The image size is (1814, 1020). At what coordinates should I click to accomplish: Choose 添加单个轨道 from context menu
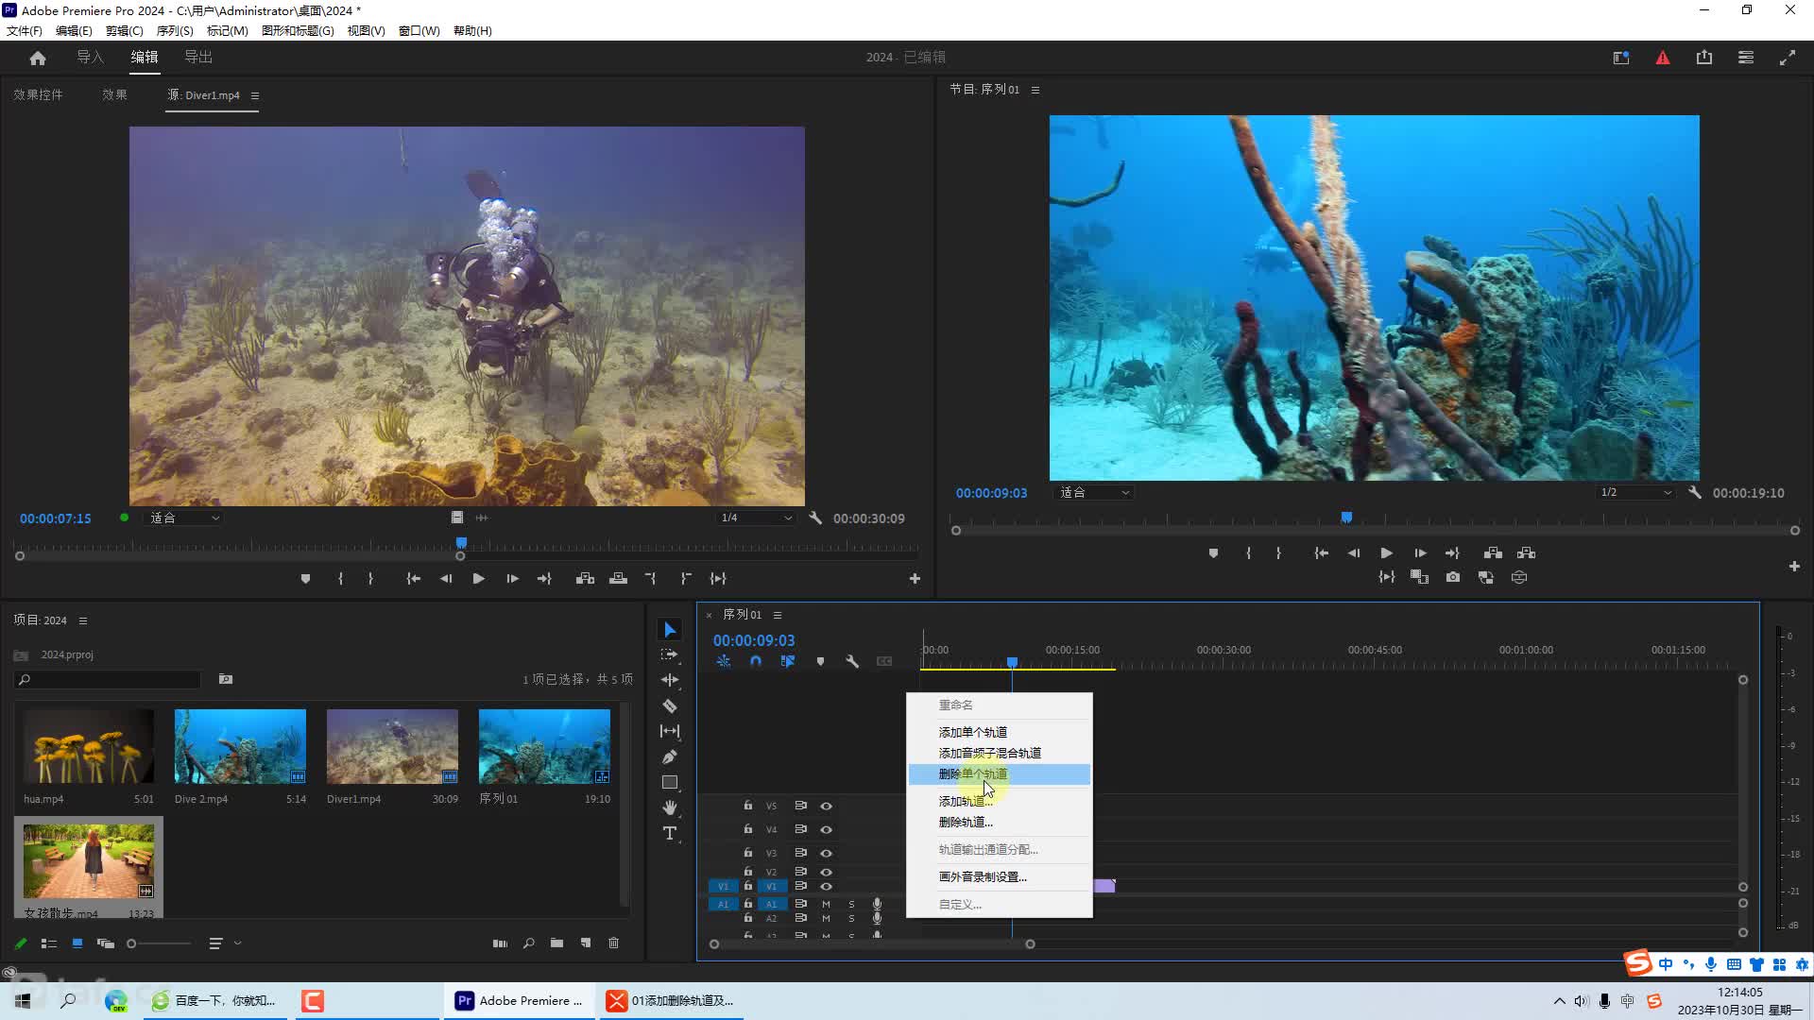(x=999, y=732)
